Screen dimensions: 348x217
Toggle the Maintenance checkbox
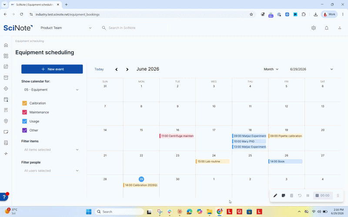[25, 112]
